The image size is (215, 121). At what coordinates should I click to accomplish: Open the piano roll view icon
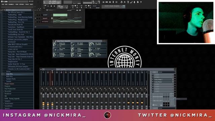click(x=110, y=2)
